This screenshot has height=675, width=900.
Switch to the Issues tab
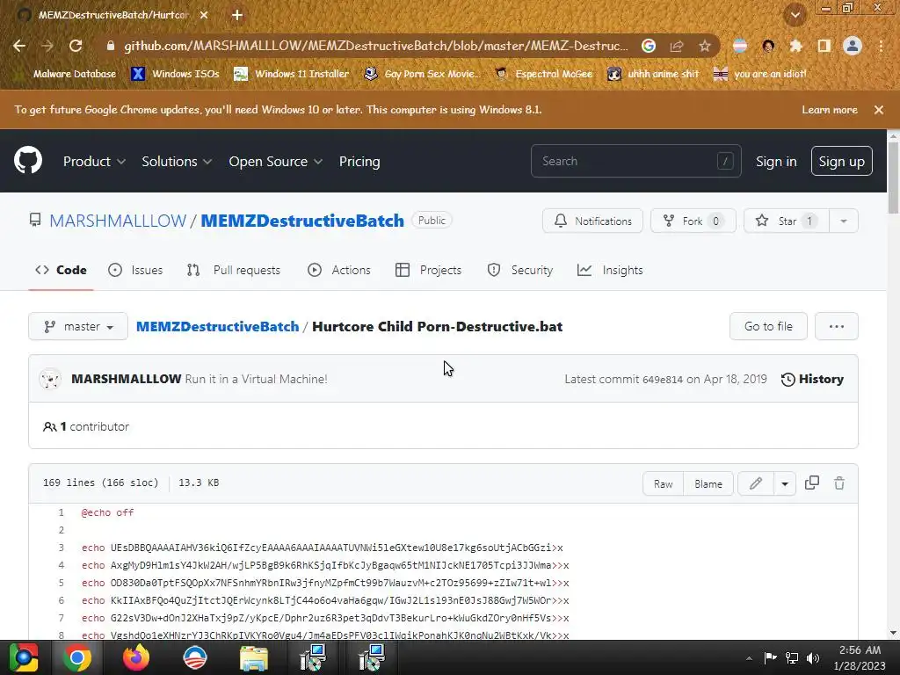[x=135, y=270]
